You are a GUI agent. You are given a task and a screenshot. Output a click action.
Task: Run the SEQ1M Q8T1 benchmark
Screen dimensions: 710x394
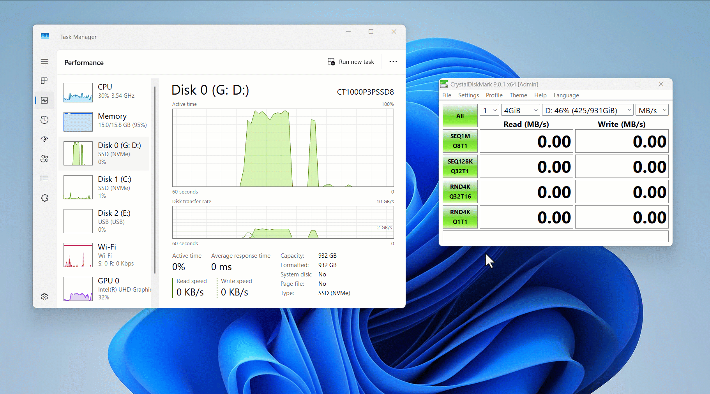(460, 141)
